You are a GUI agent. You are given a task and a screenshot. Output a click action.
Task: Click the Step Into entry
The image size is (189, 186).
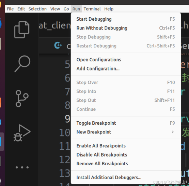126,91
